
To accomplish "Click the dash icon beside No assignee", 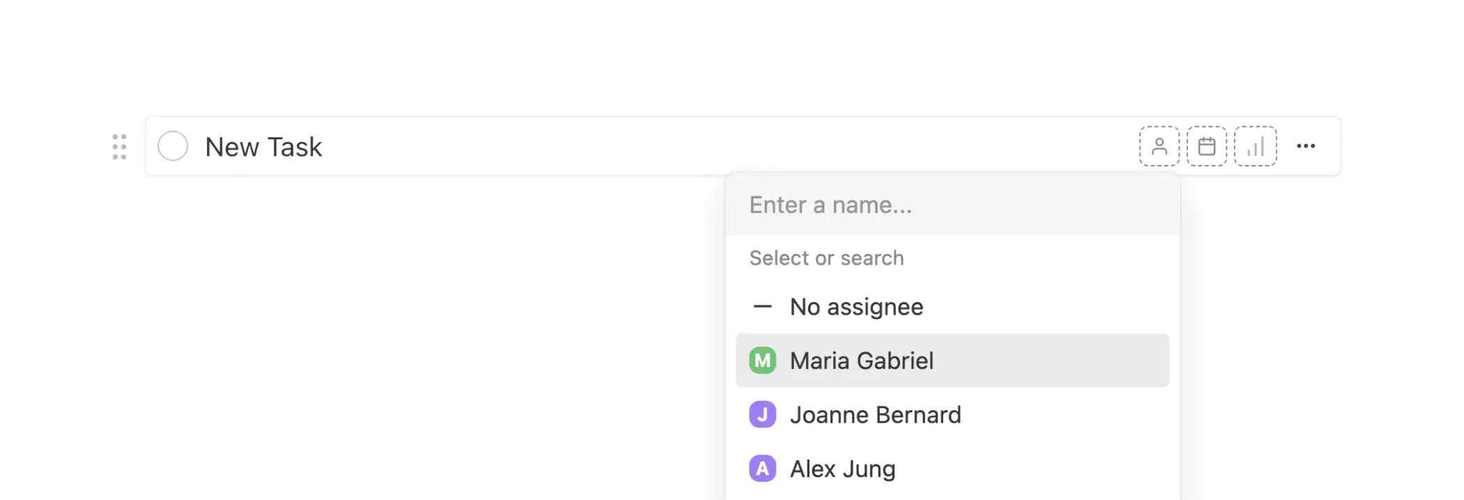I will coord(763,307).
